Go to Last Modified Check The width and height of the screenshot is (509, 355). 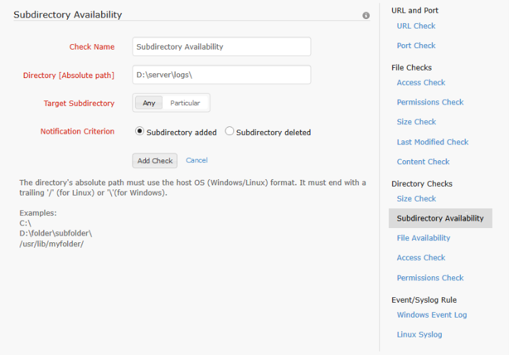[432, 142]
